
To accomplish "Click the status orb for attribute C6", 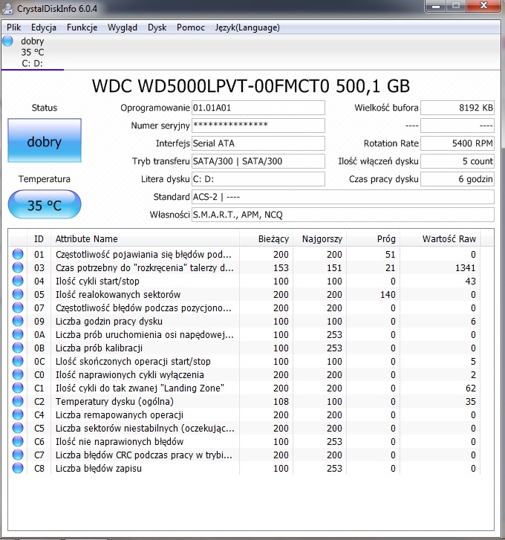I will (x=18, y=441).
